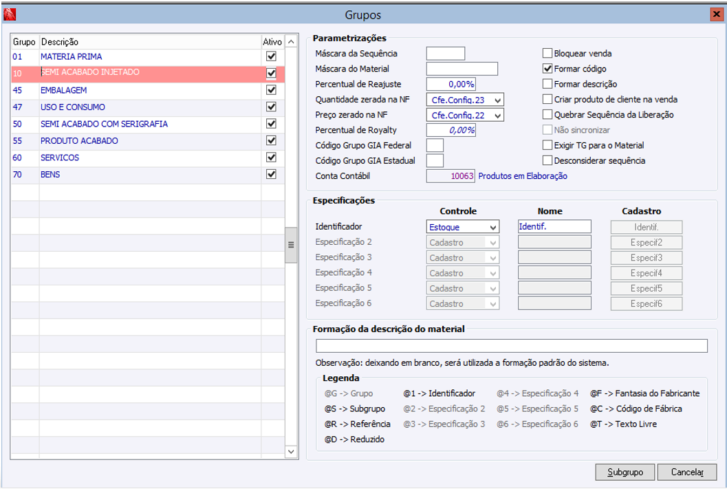Click Código Grupo GIA Estadual field
Viewport: 727px width, 489px height.
click(435, 160)
